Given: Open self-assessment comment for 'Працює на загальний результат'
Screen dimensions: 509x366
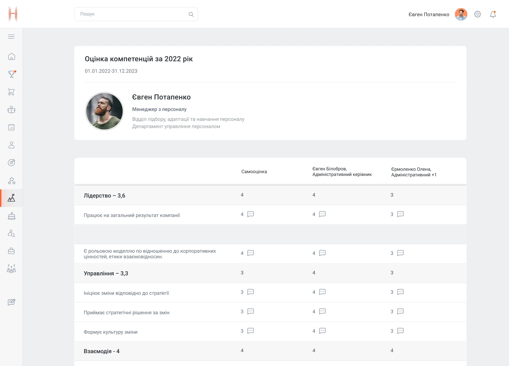Looking at the screenshot, I should (x=250, y=214).
